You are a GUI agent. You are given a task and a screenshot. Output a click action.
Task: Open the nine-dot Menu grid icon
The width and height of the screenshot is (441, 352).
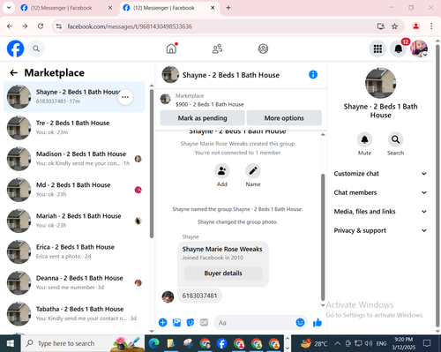(377, 49)
